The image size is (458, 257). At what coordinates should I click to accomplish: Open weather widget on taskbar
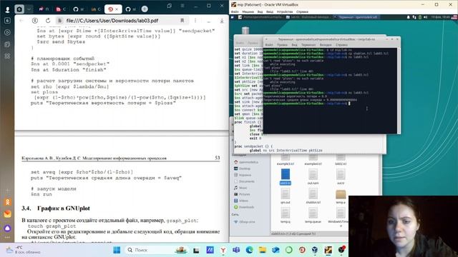pyautogui.click(x=22, y=250)
